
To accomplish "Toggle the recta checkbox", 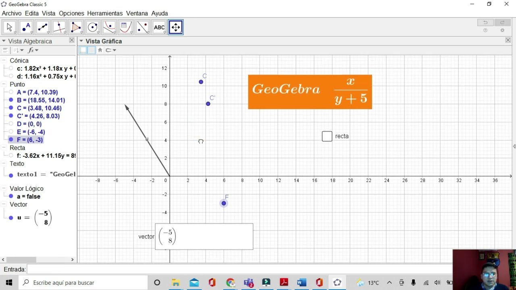I will point(327,136).
